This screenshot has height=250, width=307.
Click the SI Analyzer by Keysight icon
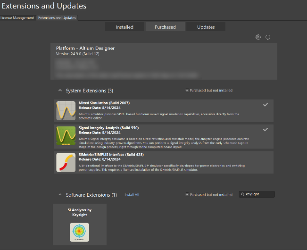[x=80, y=232]
